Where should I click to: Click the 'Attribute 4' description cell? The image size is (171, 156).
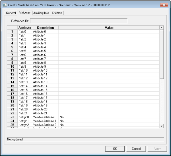point(45,47)
